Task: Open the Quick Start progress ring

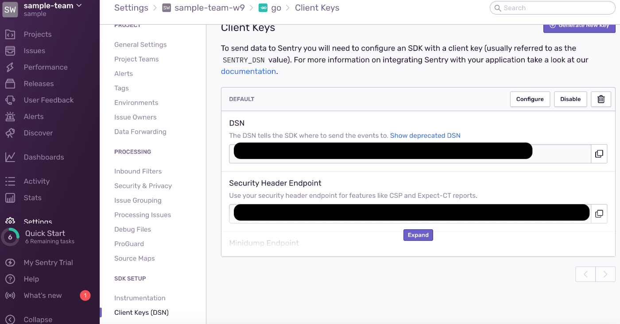Action: click(x=10, y=237)
